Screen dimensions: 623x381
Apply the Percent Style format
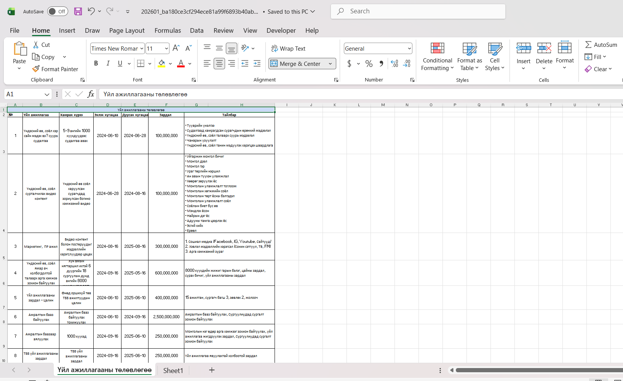[369, 64]
